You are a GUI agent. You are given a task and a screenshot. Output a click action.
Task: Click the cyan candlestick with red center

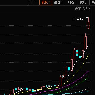(x=77, y=53)
